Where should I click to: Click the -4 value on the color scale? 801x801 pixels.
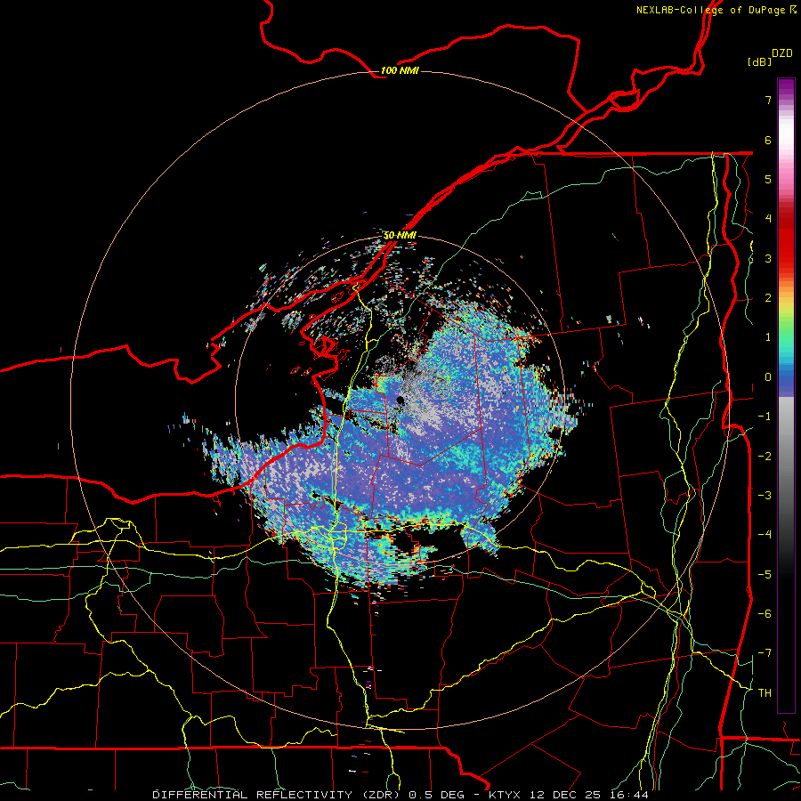765,535
